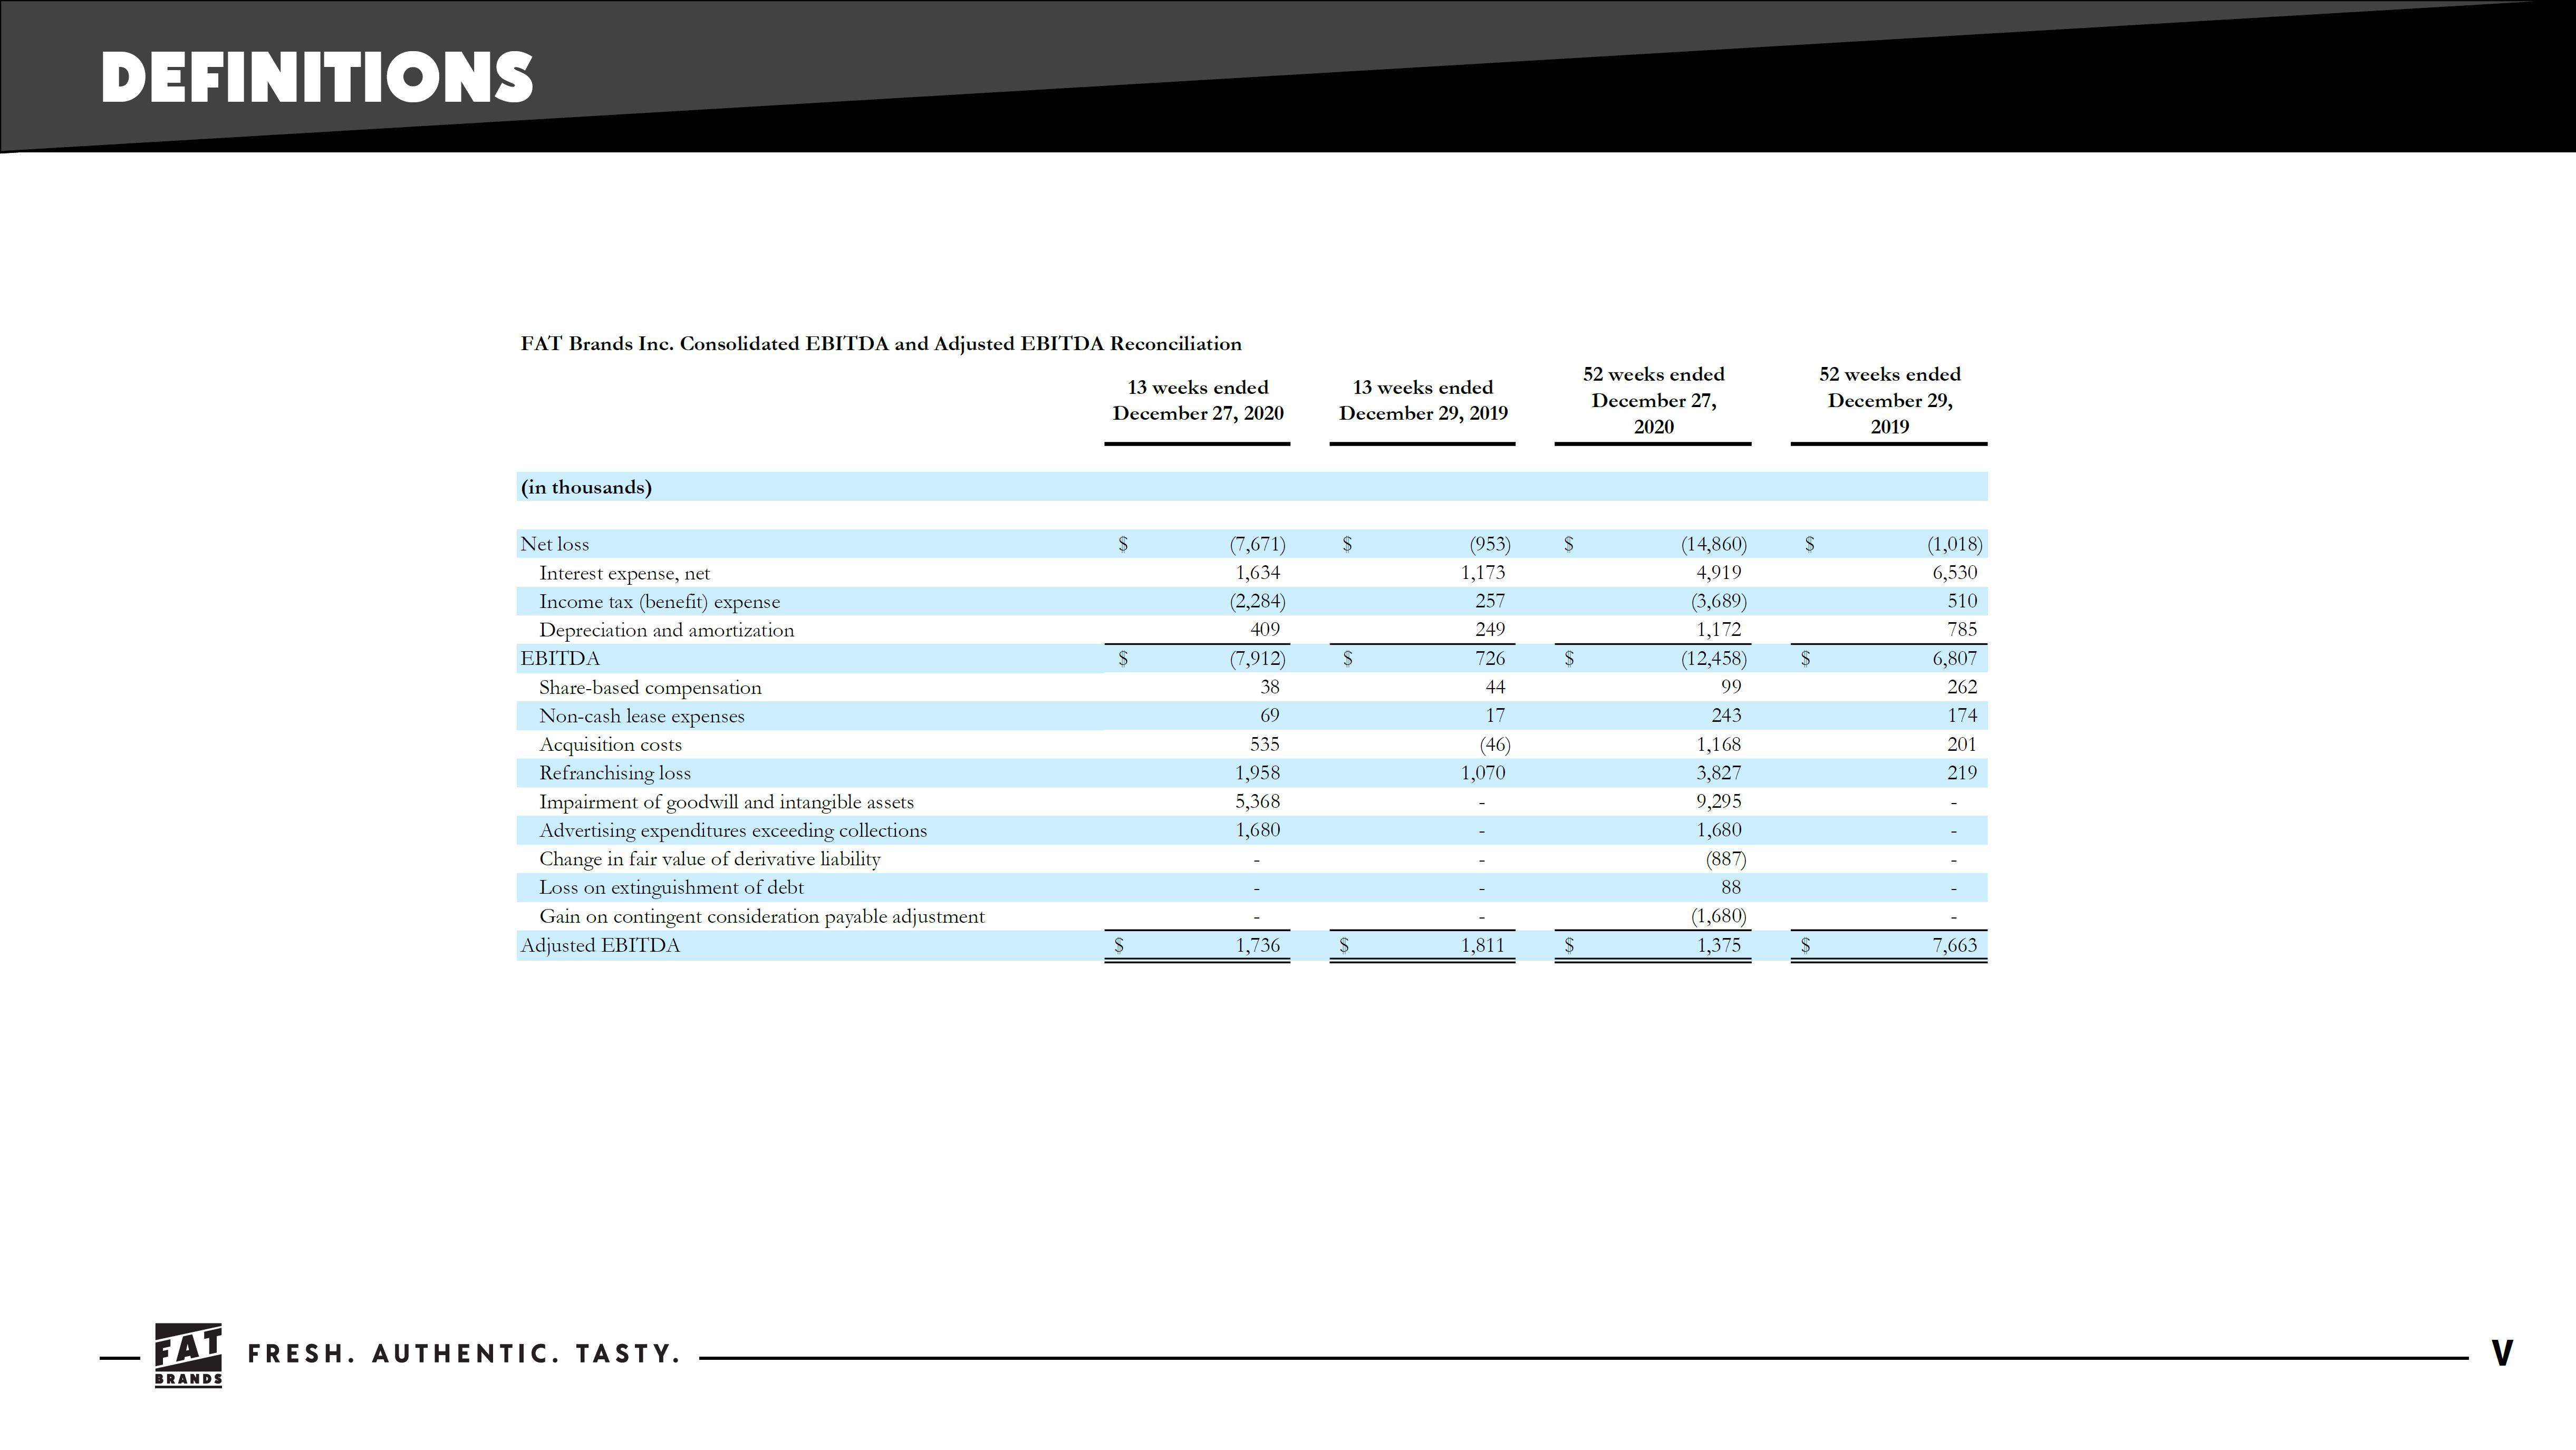The width and height of the screenshot is (2576, 1450).
Task: Click 'Loss on extinguishment of debt' label
Action: (x=671, y=888)
